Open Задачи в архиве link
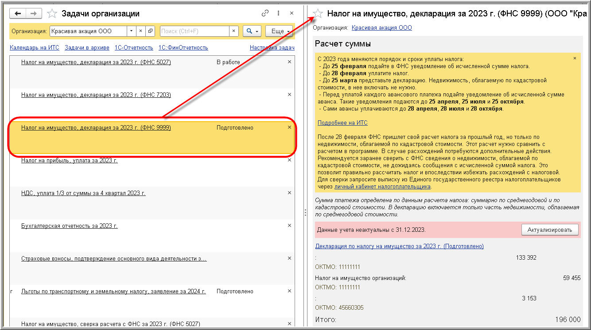The image size is (591, 330). pos(87,48)
